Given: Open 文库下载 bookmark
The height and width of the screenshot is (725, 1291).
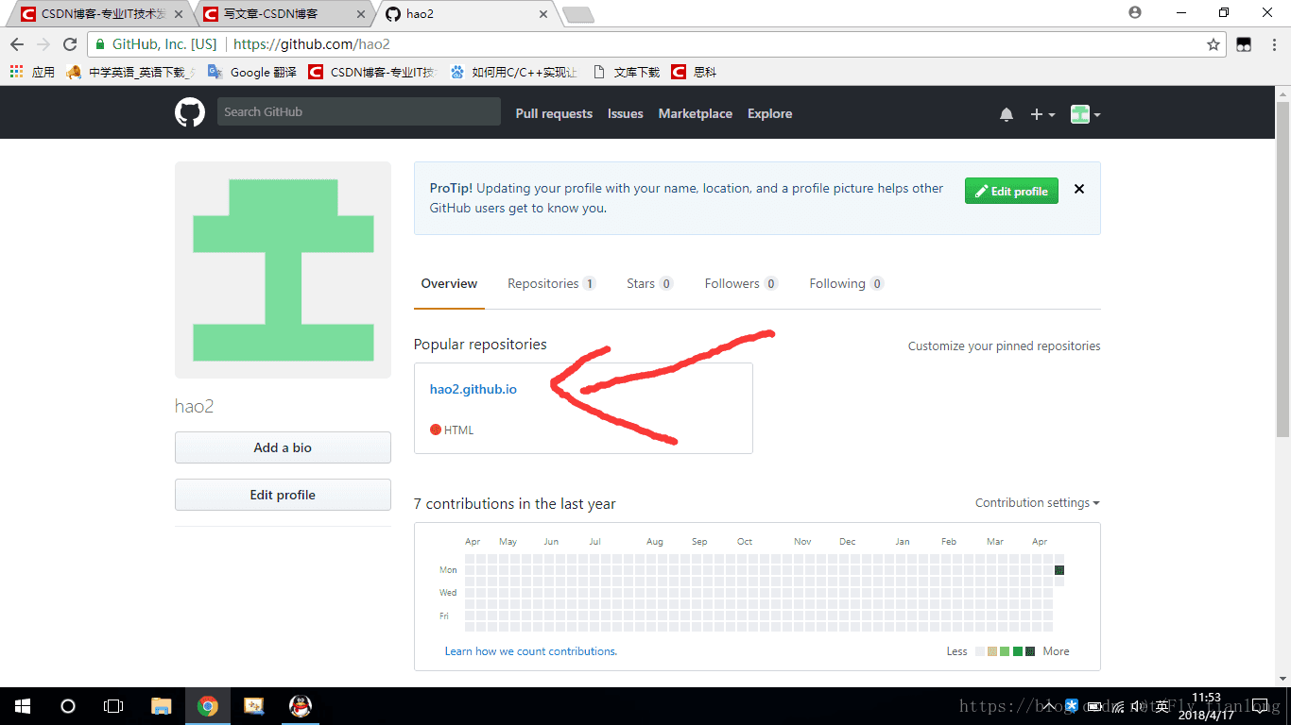Looking at the screenshot, I should [627, 72].
